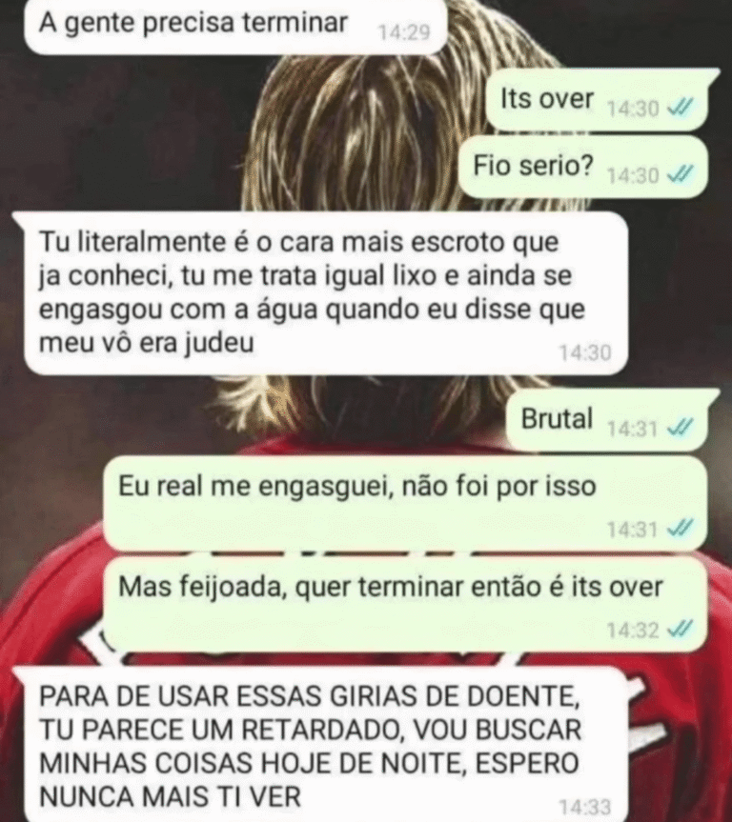Select the all-caps 'PARA DE USAR ESSAS GIRIAS' message
This screenshot has width=732, height=822.
320,745
